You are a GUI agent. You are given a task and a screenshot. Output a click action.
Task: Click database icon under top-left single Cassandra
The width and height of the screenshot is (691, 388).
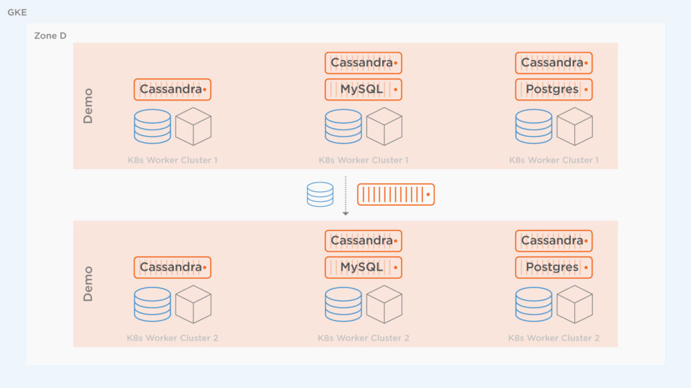[153, 127]
